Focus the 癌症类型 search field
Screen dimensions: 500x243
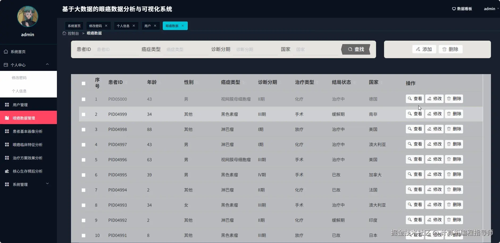[186, 49]
